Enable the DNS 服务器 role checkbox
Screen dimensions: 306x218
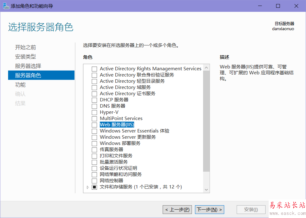[95, 106]
